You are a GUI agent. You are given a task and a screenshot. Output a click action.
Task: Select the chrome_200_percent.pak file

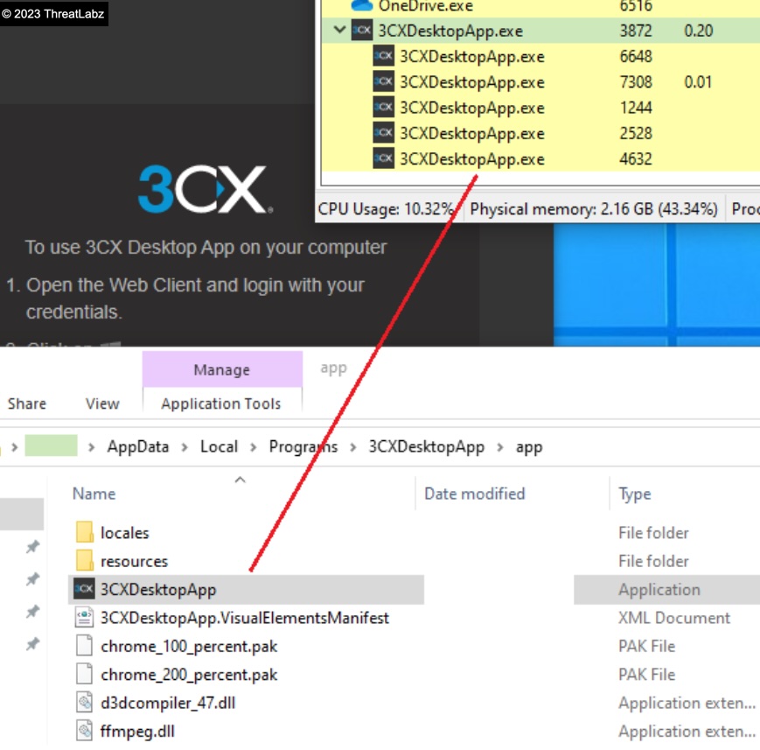pyautogui.click(x=189, y=675)
